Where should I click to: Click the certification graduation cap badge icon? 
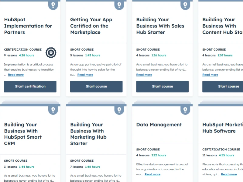pyautogui.click(x=51, y=53)
